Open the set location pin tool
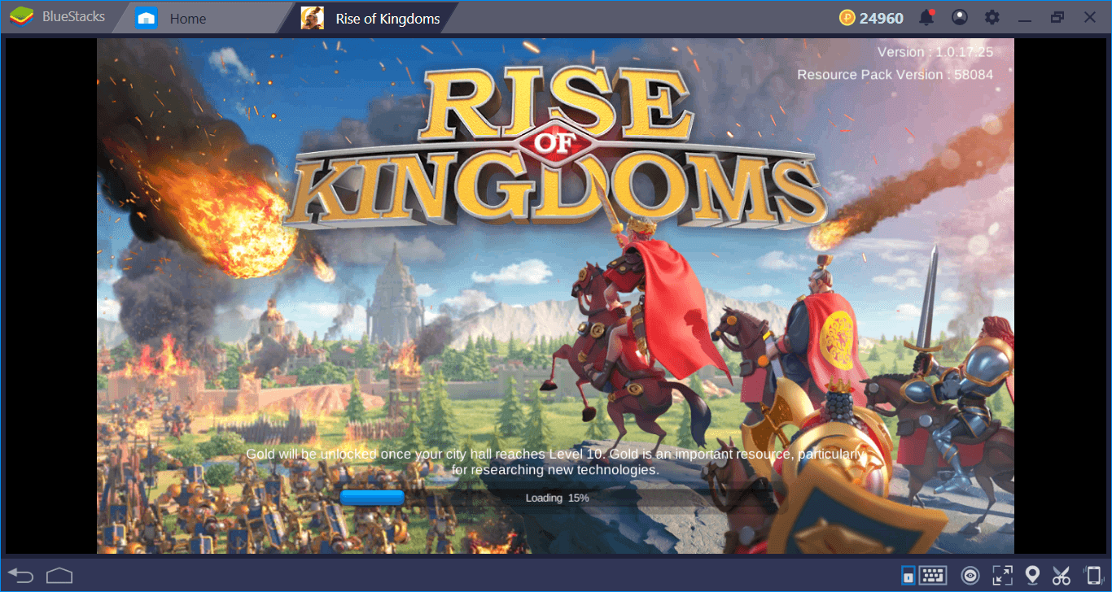The image size is (1112, 592). (1032, 576)
